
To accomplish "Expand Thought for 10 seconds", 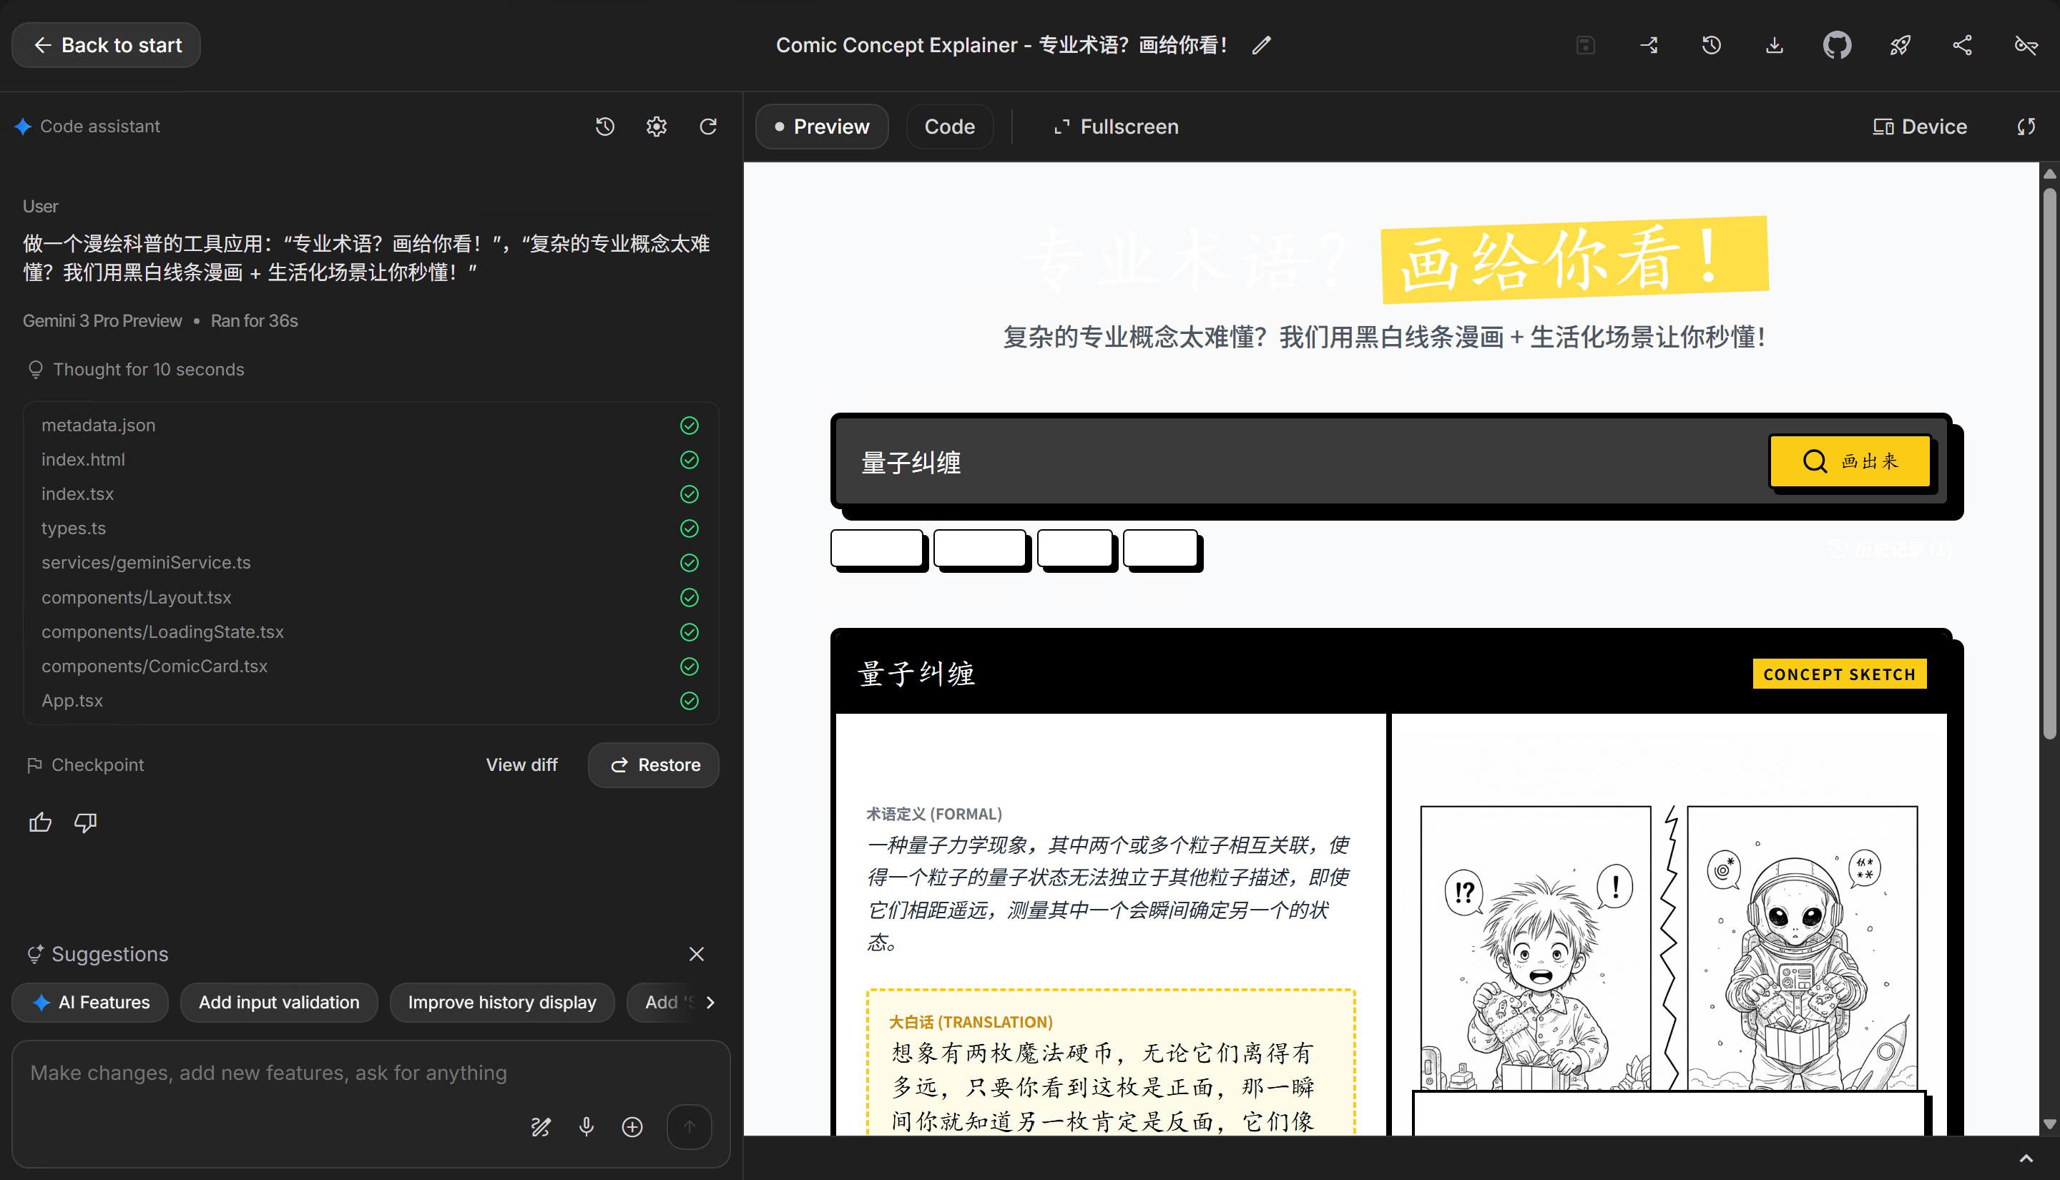I will click(135, 370).
